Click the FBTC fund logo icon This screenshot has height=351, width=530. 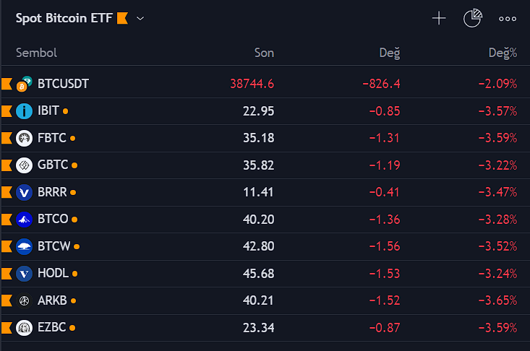[x=24, y=138]
